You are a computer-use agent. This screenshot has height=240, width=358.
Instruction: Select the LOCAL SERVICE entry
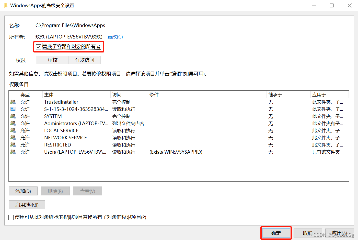pyautogui.click(x=179, y=130)
